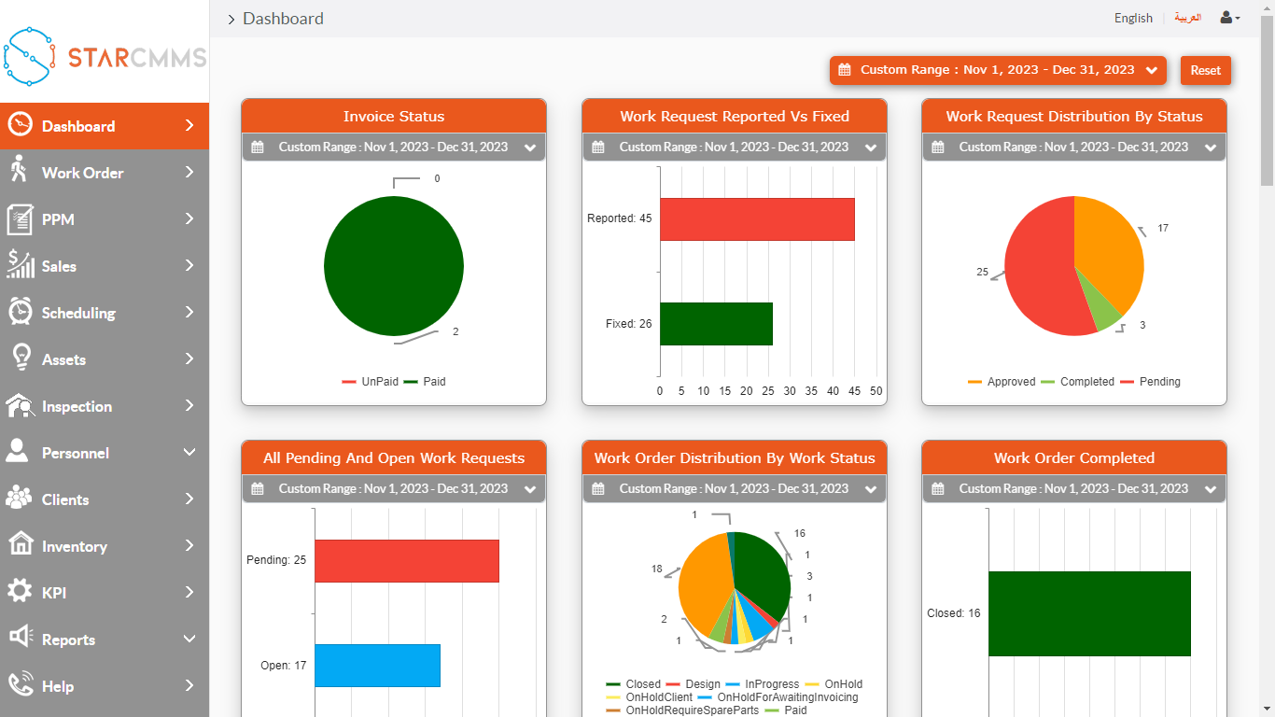This screenshot has width=1275, height=717.
Task: Click the Work Order walking person icon
Action: 19,172
